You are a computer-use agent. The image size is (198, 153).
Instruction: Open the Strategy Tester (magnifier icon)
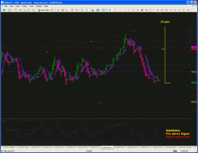point(33,10)
